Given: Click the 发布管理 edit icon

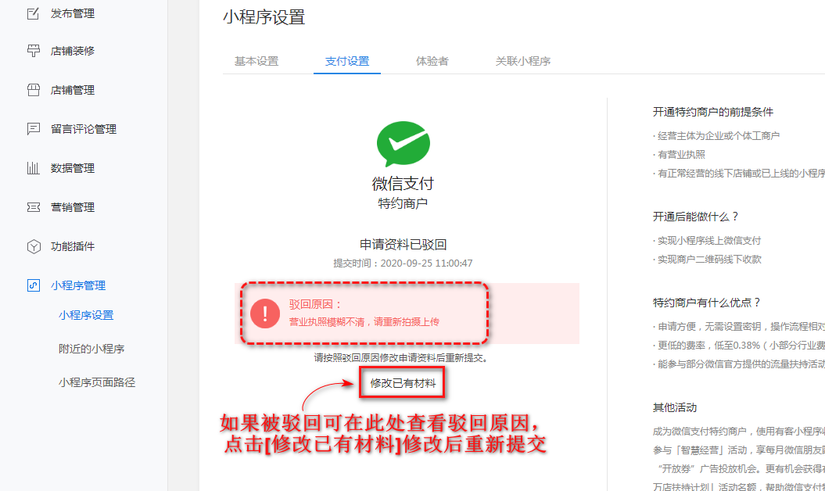Looking at the screenshot, I should point(33,14).
